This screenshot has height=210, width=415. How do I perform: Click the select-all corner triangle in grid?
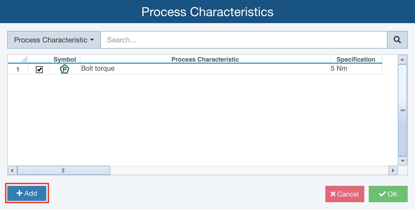[x=24, y=59]
